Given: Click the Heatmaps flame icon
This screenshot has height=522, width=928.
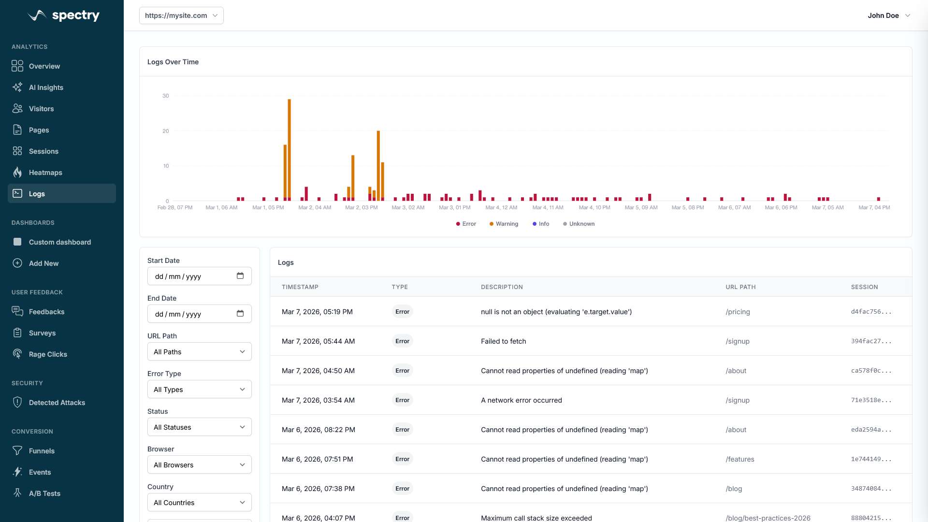Looking at the screenshot, I should (17, 173).
